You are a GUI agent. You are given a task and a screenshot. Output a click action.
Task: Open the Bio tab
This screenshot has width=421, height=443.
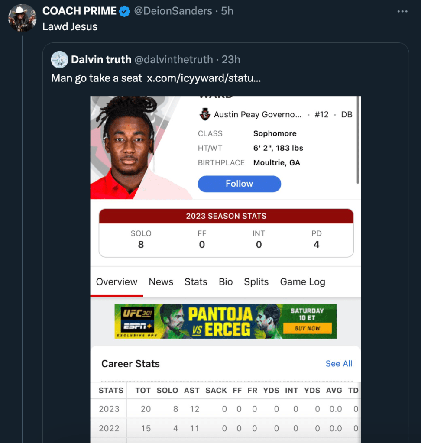(226, 282)
